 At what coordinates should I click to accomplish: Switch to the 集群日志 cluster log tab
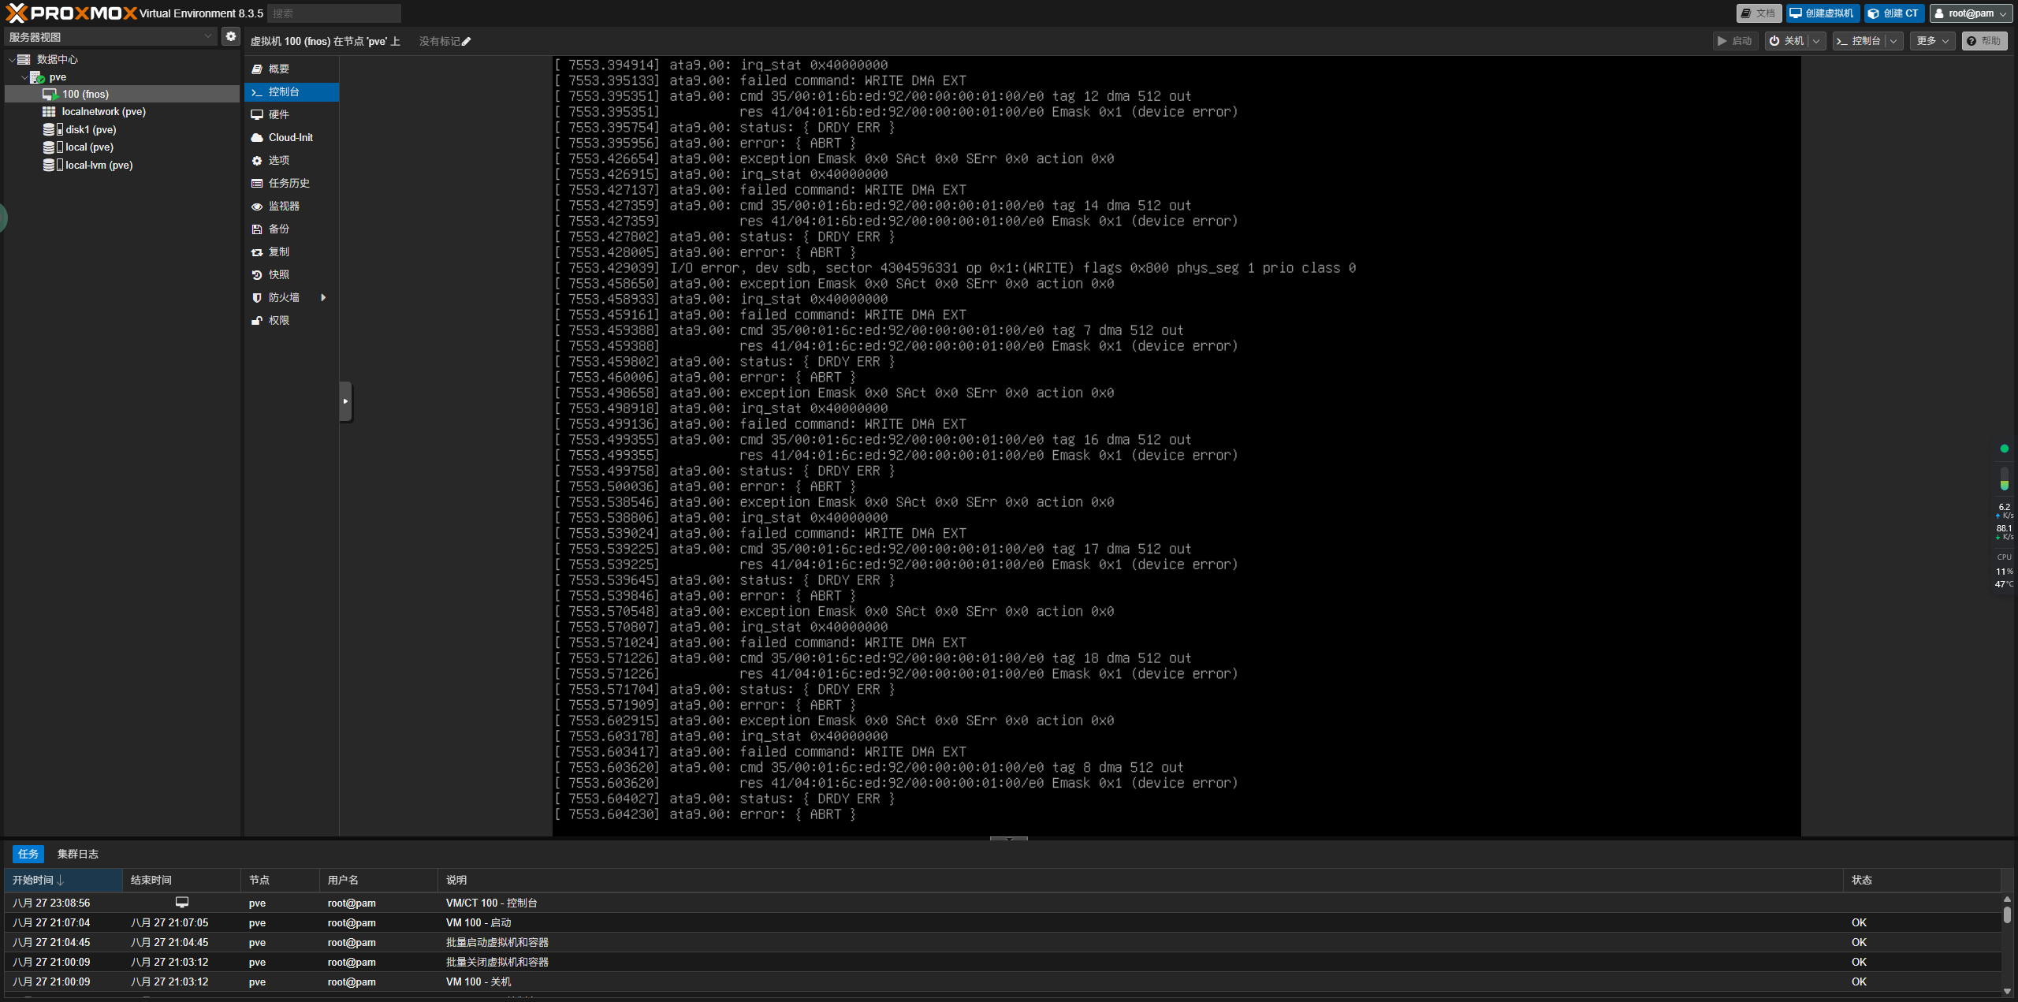pyautogui.click(x=77, y=854)
